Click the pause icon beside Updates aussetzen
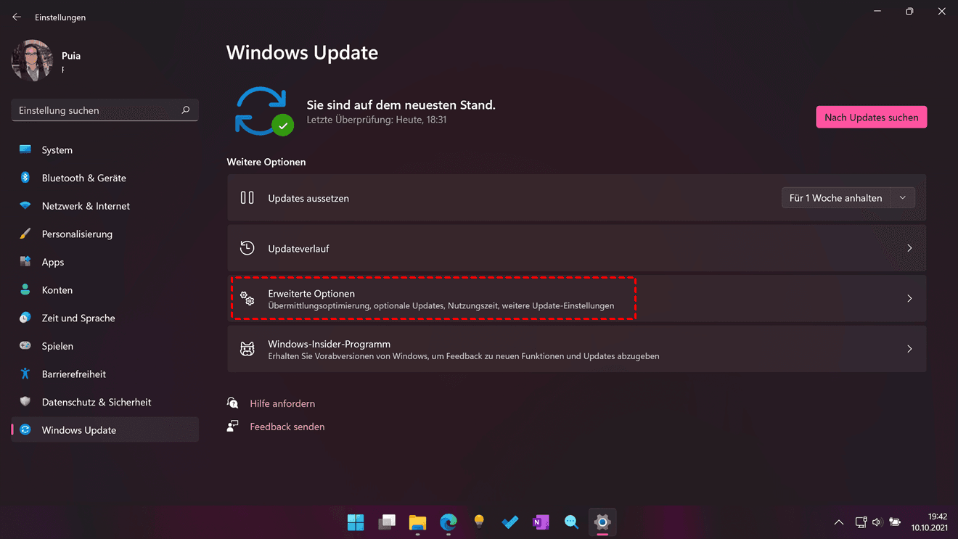The width and height of the screenshot is (958, 539). click(247, 197)
